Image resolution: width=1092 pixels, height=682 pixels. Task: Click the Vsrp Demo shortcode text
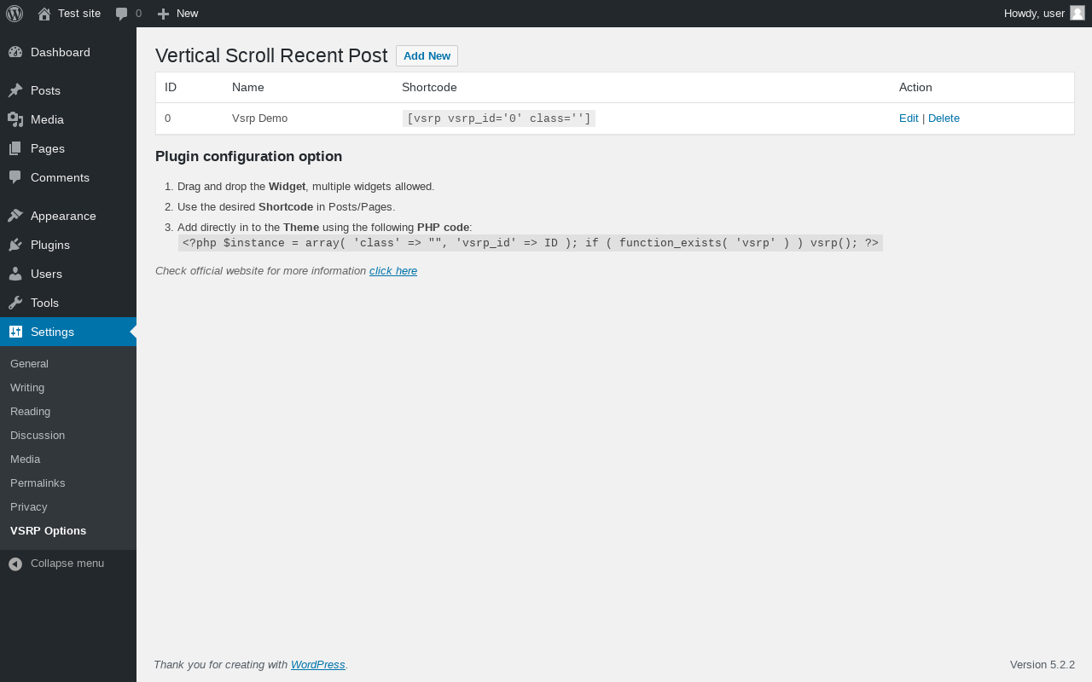pyautogui.click(x=499, y=118)
